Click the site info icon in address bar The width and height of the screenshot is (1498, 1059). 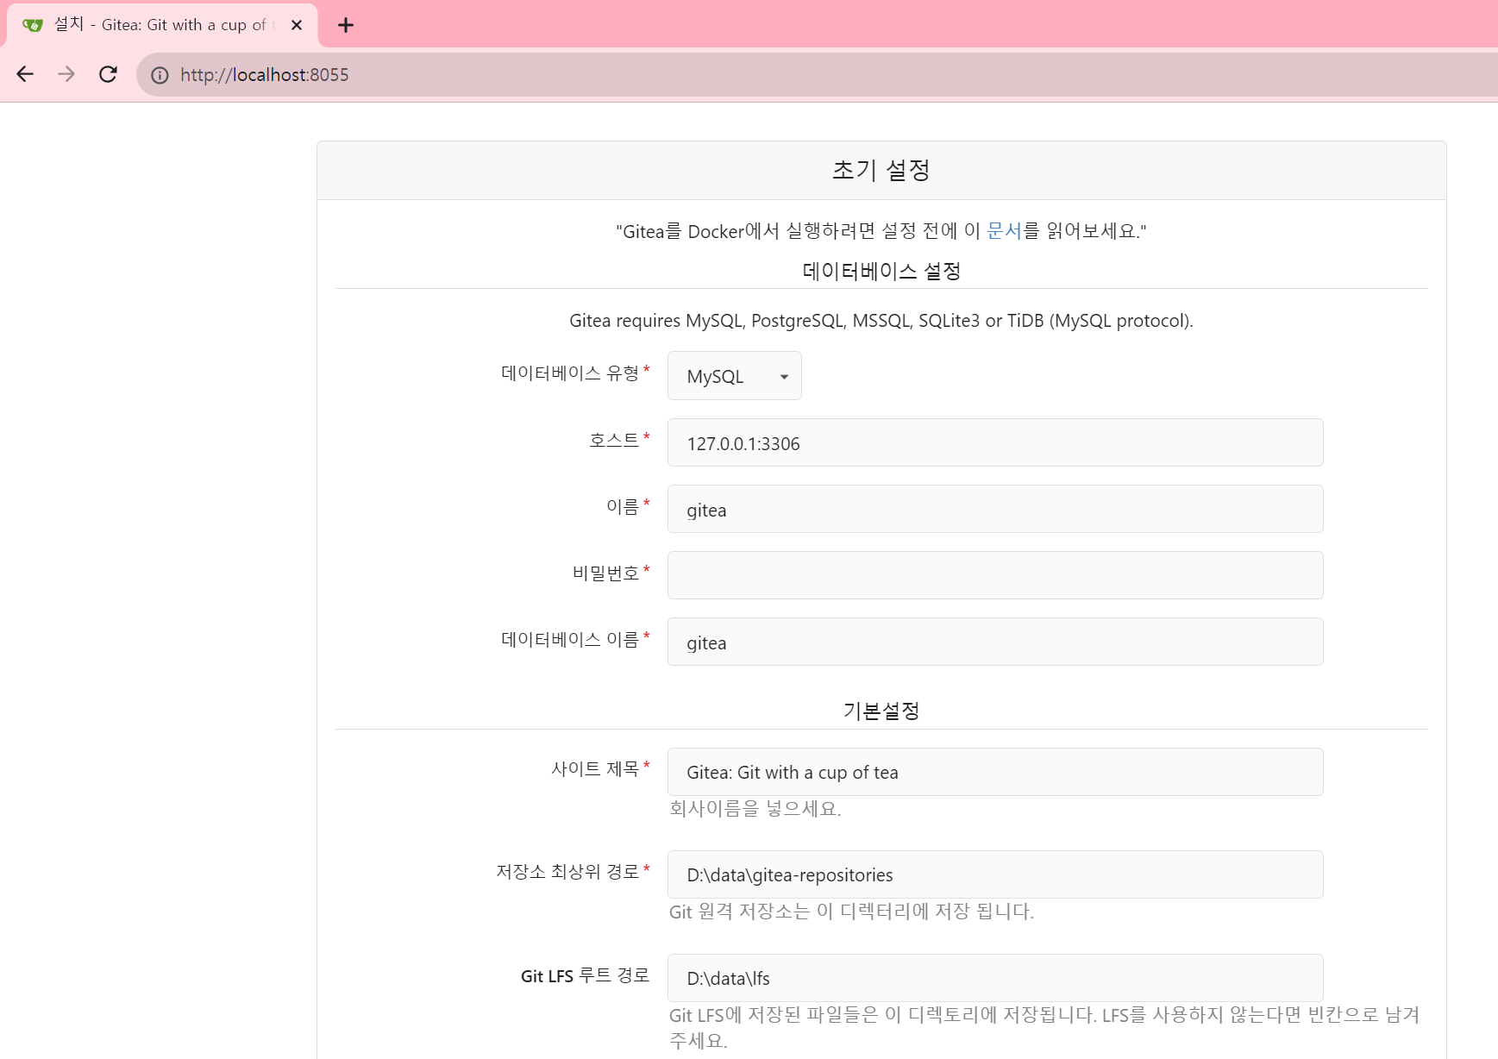coord(160,75)
